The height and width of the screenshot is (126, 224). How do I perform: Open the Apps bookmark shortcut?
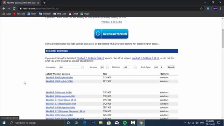(x=7, y=14)
